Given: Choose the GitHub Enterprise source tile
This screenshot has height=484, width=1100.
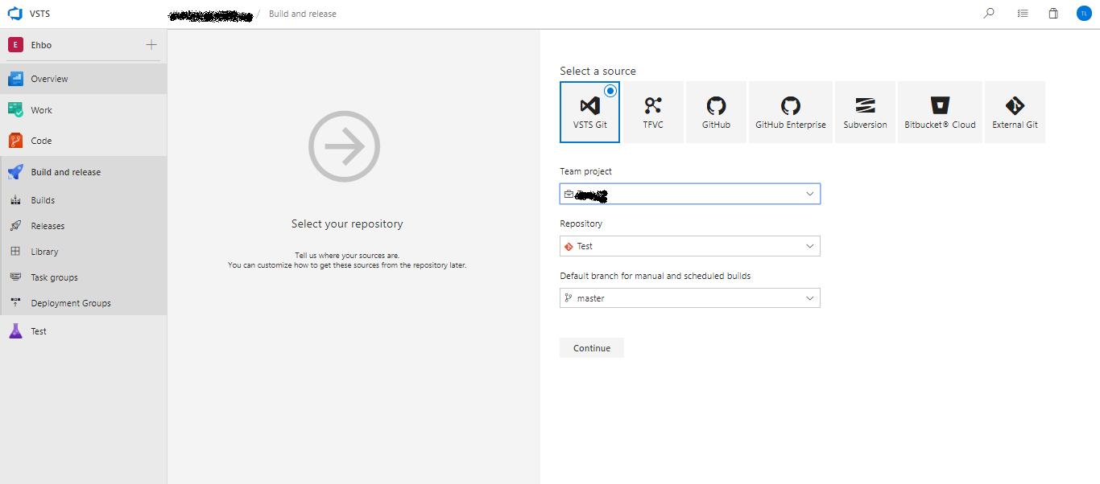Looking at the screenshot, I should click(x=791, y=113).
